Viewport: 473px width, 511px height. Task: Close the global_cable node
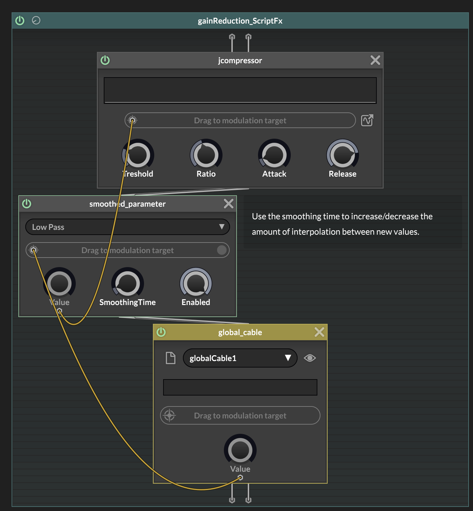[319, 332]
